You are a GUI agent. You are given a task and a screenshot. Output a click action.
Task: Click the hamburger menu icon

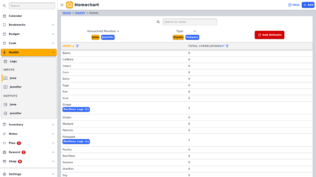click(62, 5)
